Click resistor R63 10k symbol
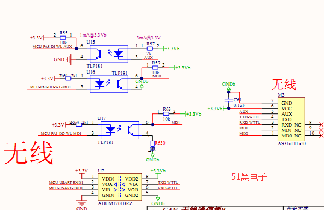This screenshot has width=324, height=210. 166,114
